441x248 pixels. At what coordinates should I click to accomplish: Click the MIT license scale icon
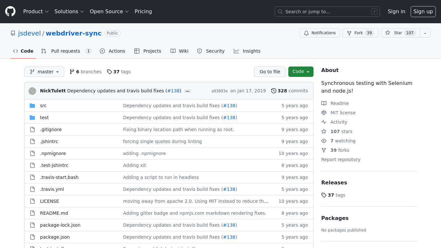pos(324,113)
